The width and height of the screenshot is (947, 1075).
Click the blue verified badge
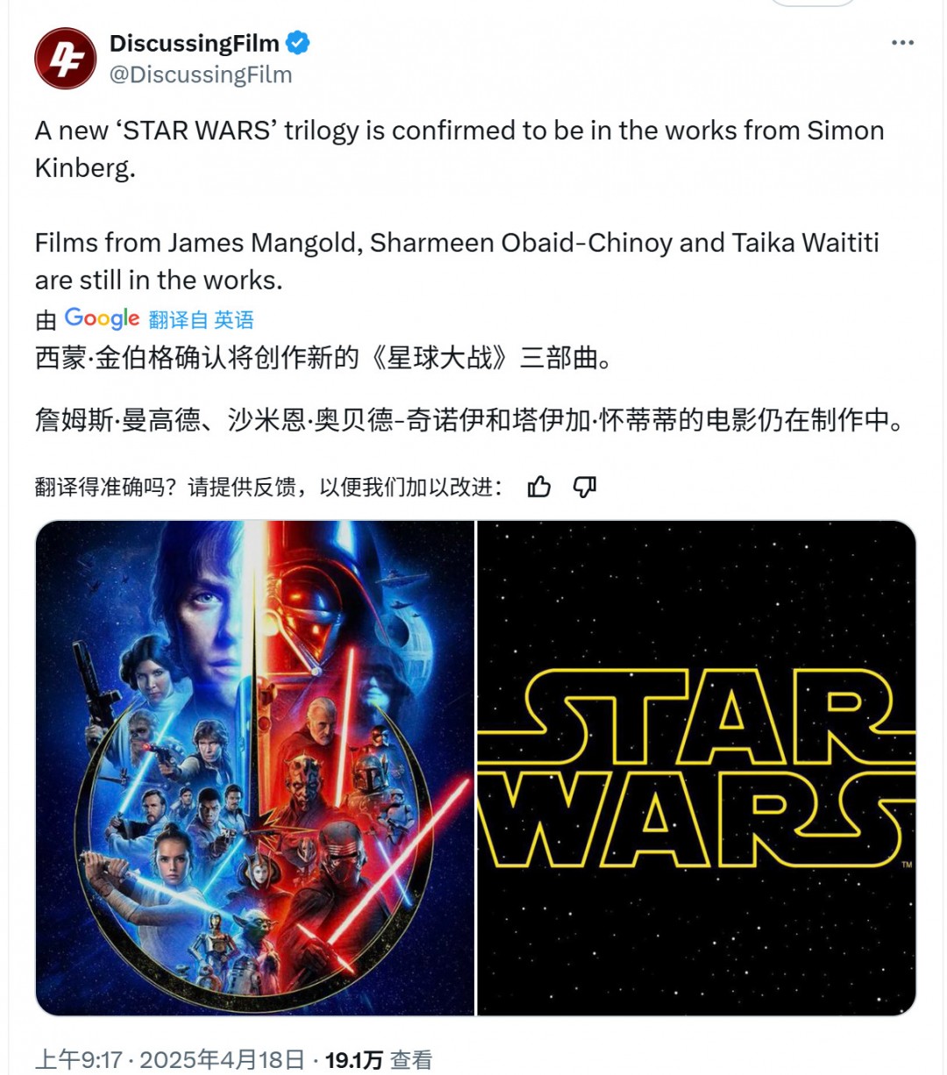298,43
